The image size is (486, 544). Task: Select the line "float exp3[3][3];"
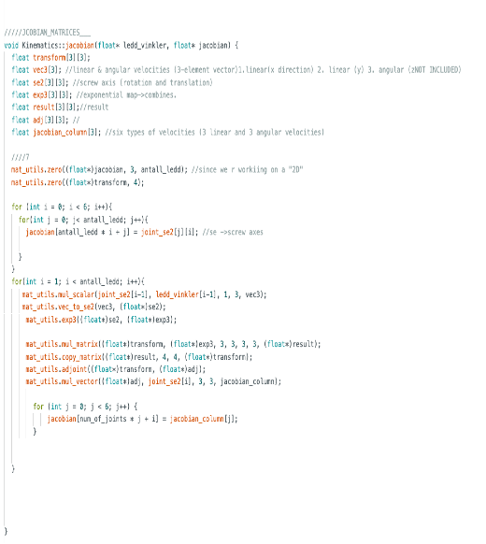click(x=42, y=95)
